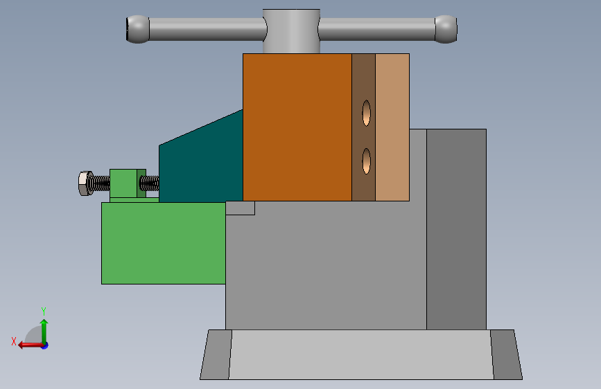Select the dark gray right column
Screen dimensions: 601x389
point(456,229)
